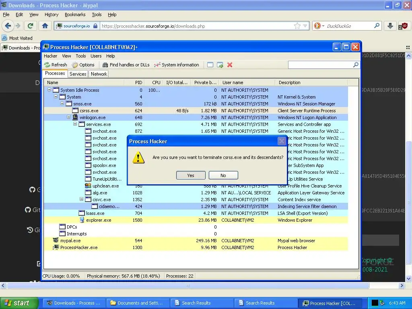Viewport: 412px width, 309px height.
Task: Confirm termination with the Yes button
Action: (191, 175)
